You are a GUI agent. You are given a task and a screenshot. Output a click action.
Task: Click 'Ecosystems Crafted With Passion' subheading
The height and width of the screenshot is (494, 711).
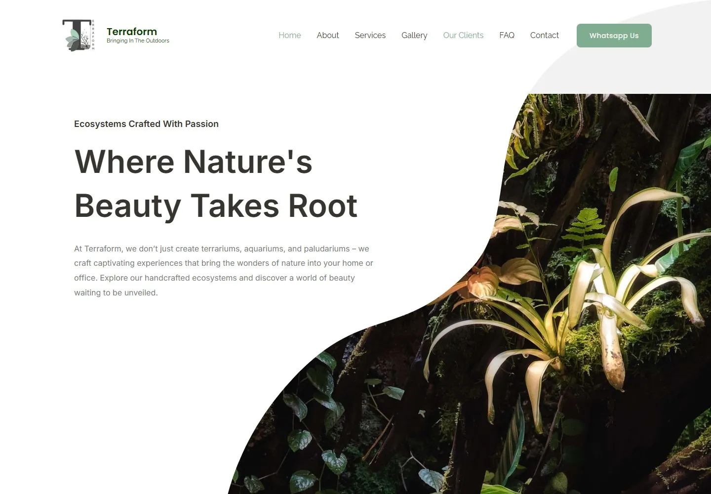(x=146, y=124)
